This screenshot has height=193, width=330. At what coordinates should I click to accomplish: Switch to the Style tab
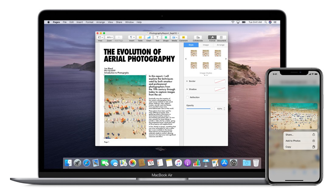tap(191, 45)
